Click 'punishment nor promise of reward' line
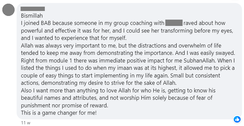The width and height of the screenshot is (244, 126). [64, 105]
